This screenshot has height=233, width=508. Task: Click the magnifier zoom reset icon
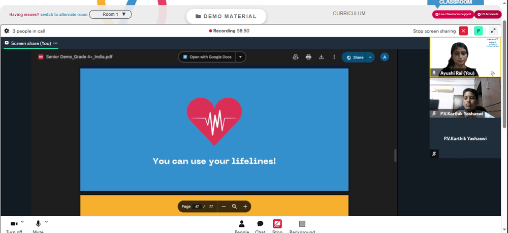(234, 207)
